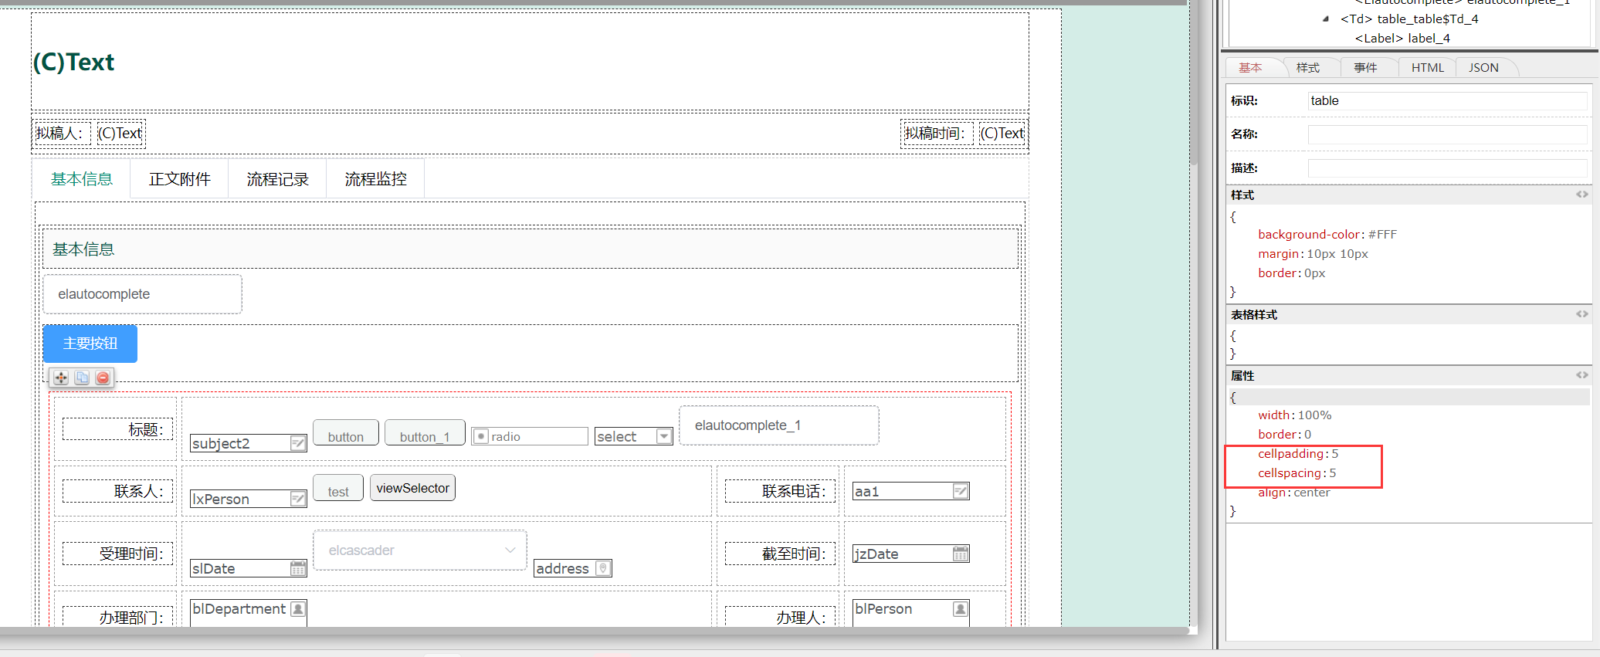Click the 'width: 100%' attribute line
1600x657 pixels.
(1295, 415)
